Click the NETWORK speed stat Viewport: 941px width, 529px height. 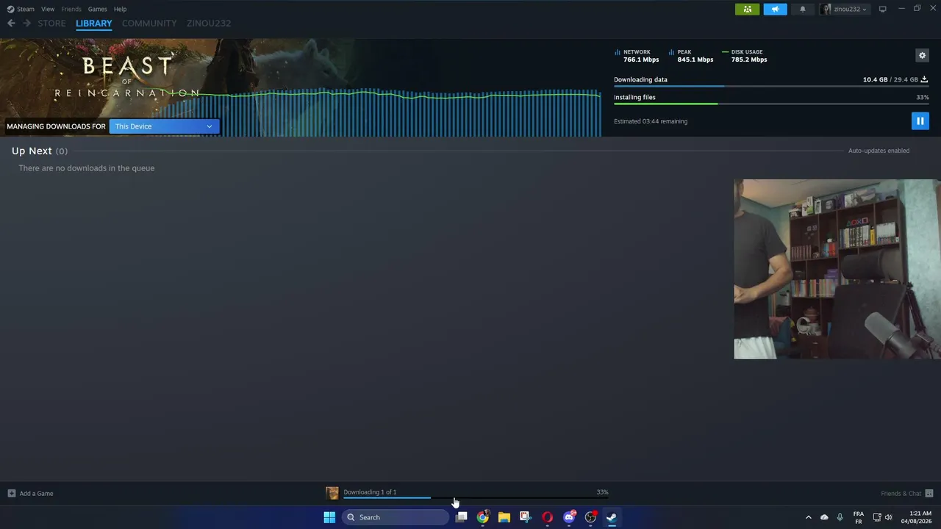point(637,56)
